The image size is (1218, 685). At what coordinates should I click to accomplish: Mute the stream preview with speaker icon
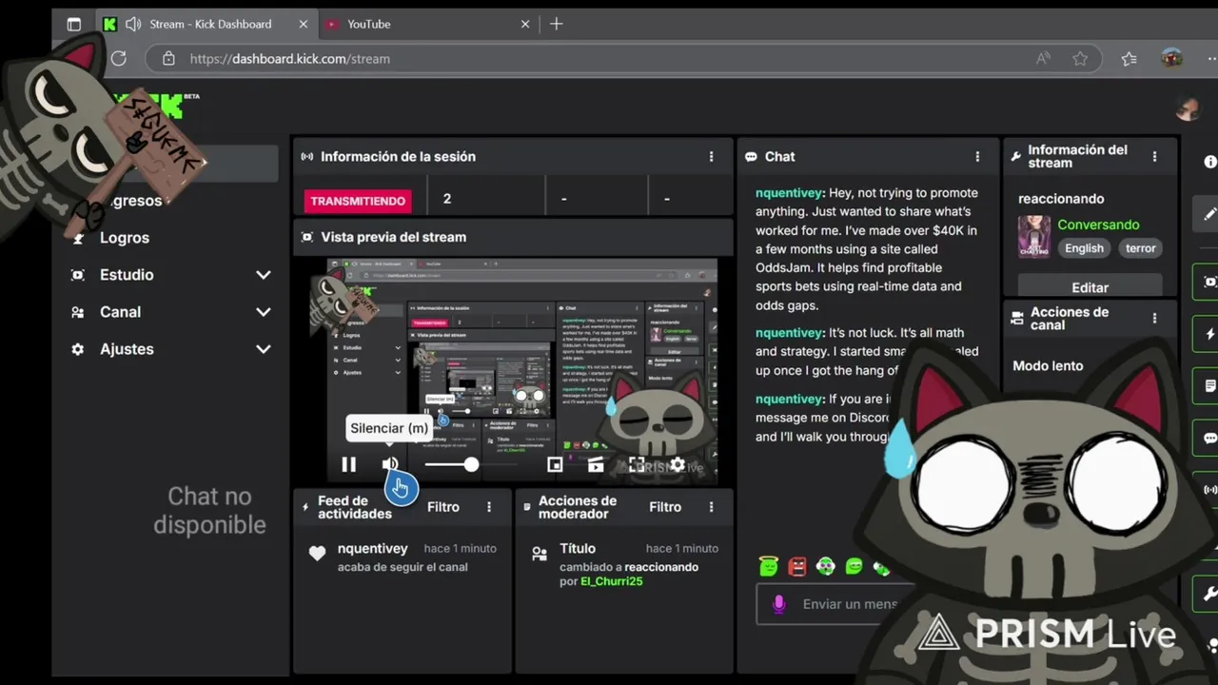tap(390, 464)
